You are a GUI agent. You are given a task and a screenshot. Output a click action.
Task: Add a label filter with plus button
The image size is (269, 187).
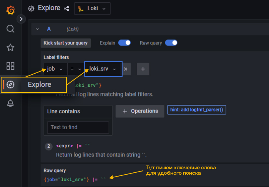click(x=143, y=69)
